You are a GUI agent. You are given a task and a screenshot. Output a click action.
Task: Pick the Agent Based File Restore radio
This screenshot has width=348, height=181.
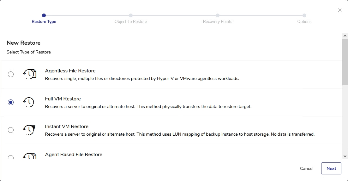[x=11, y=157]
